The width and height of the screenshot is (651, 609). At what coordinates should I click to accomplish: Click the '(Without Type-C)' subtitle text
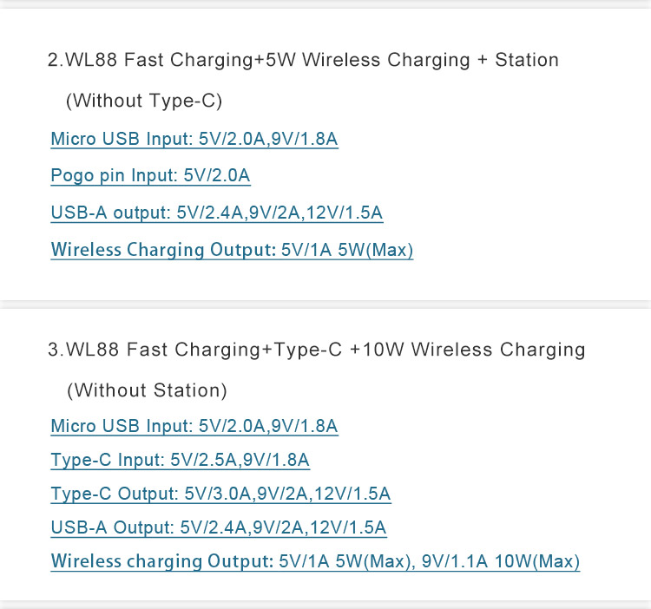tap(144, 101)
